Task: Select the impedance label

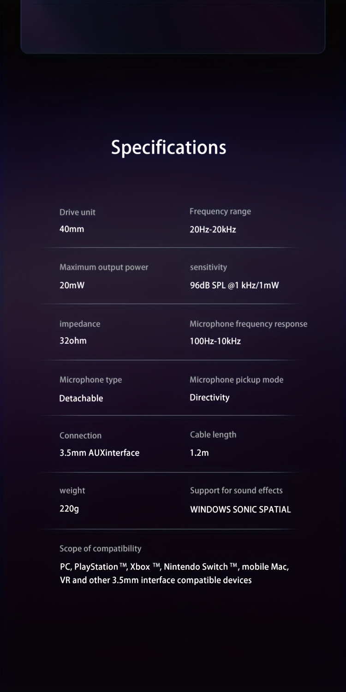Action: 80,324
